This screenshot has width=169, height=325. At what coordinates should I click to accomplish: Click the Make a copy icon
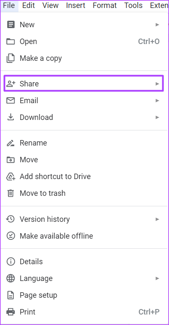[10, 58]
